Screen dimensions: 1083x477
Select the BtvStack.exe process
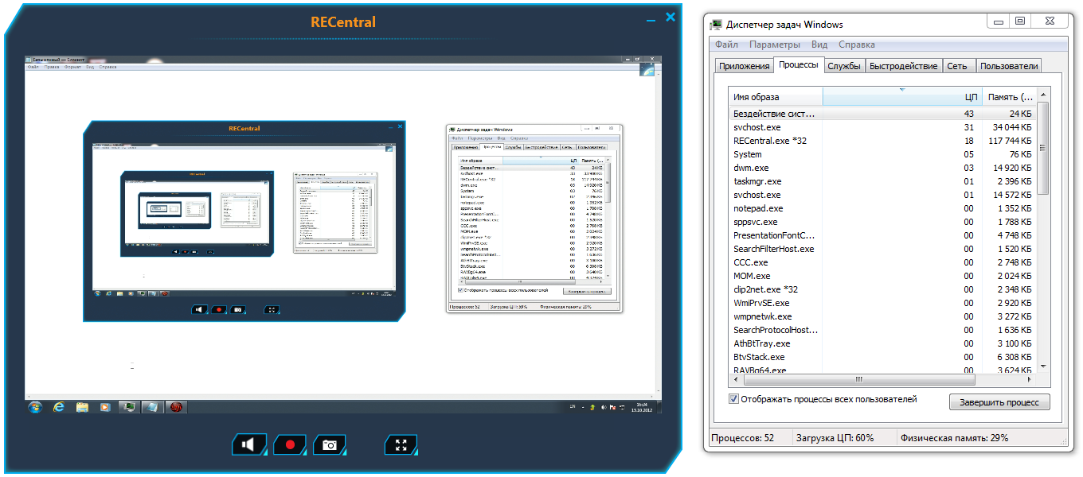coord(883,357)
